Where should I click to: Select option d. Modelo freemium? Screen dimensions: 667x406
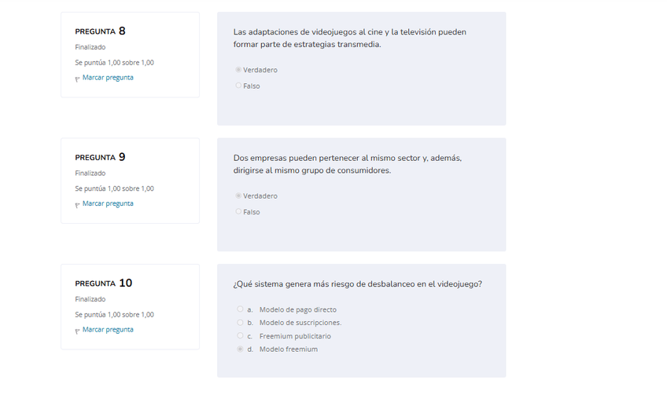pyautogui.click(x=240, y=349)
